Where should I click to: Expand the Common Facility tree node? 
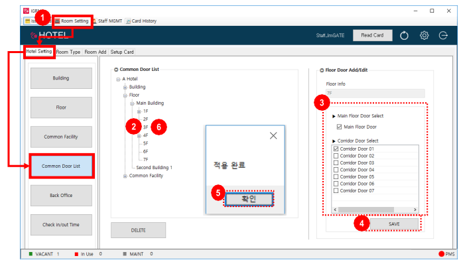[x=125, y=176]
